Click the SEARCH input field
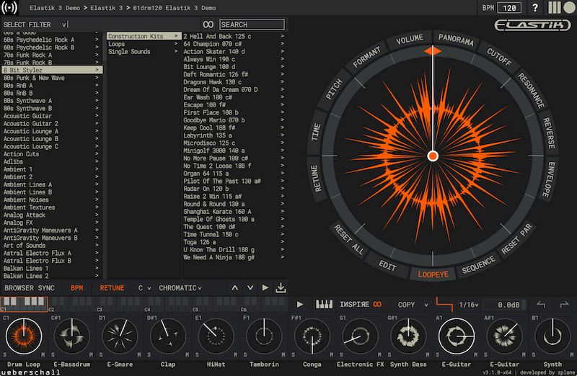Viewport: 577px width, 376px height. [251, 24]
